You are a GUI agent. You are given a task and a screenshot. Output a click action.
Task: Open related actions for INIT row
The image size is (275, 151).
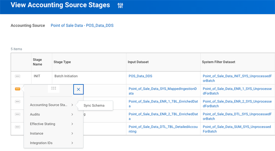pos(18,76)
